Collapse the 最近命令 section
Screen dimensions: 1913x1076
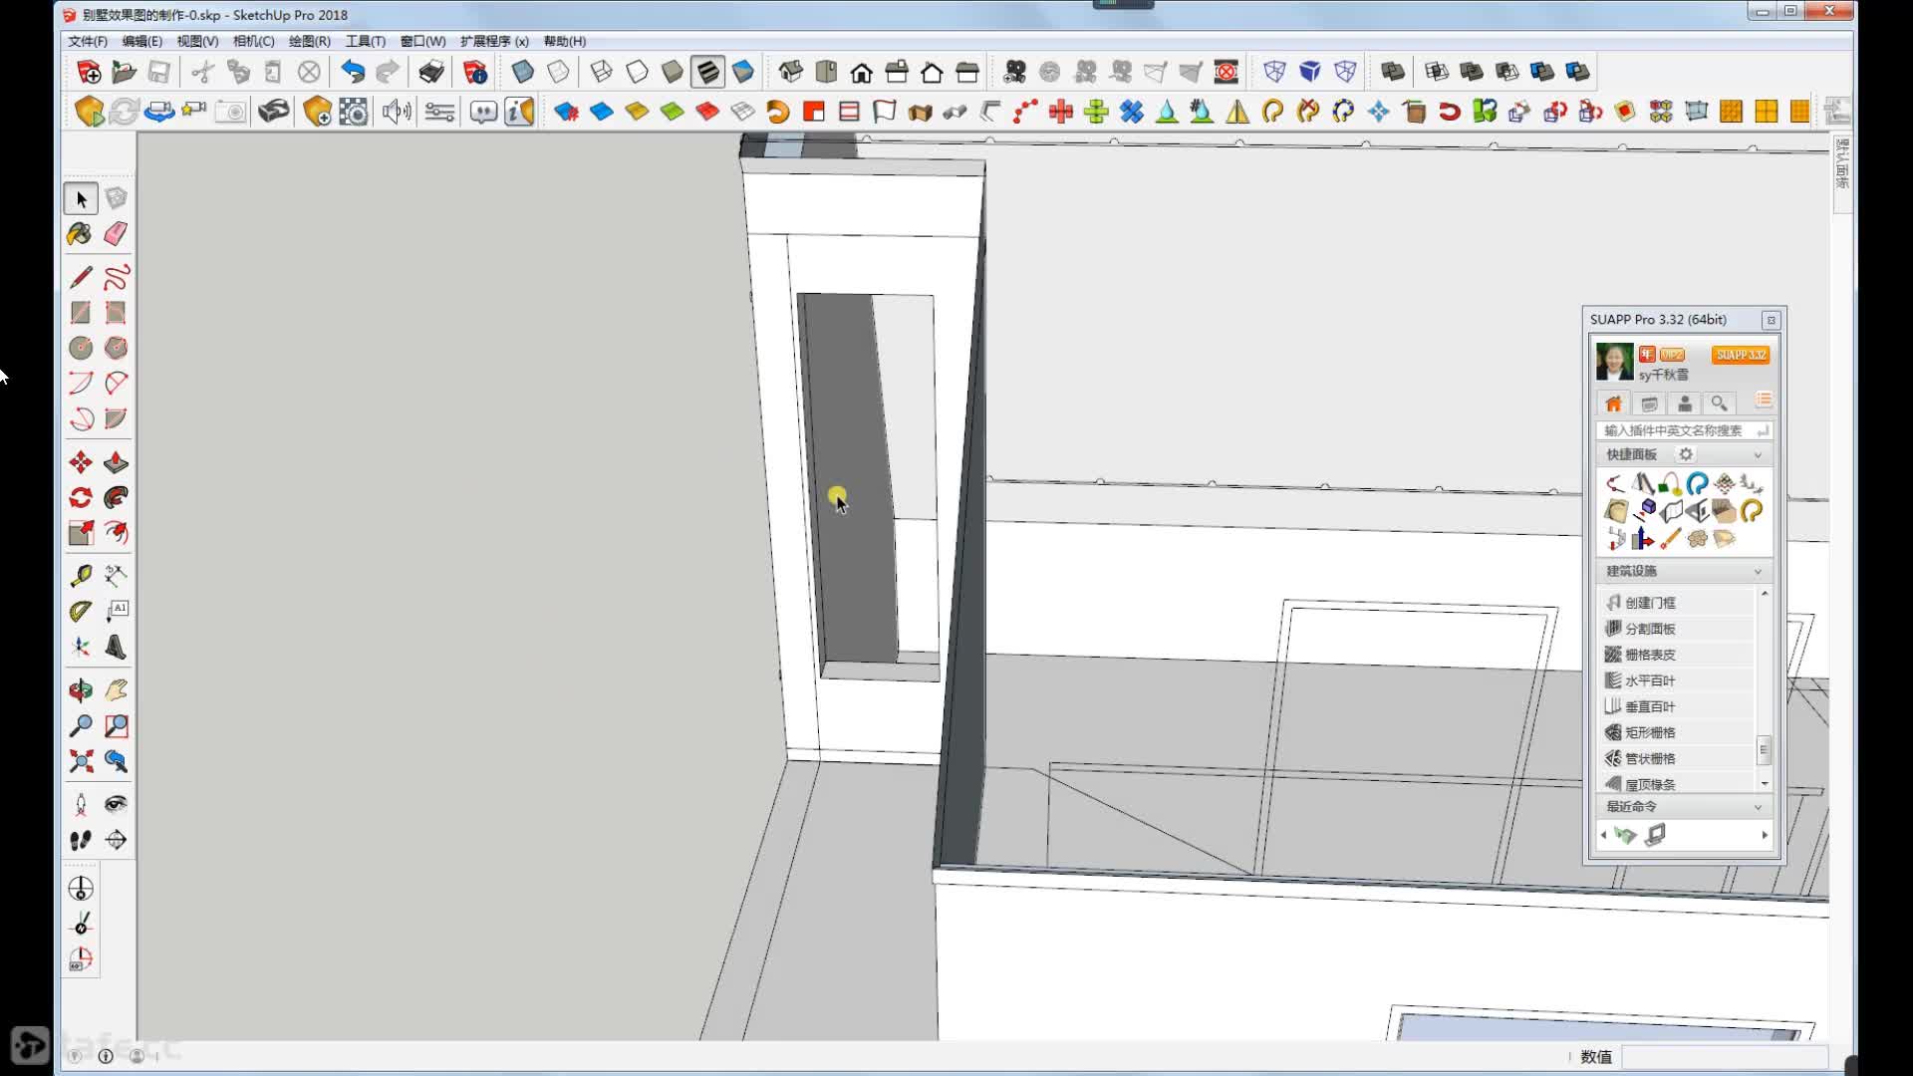(1758, 807)
